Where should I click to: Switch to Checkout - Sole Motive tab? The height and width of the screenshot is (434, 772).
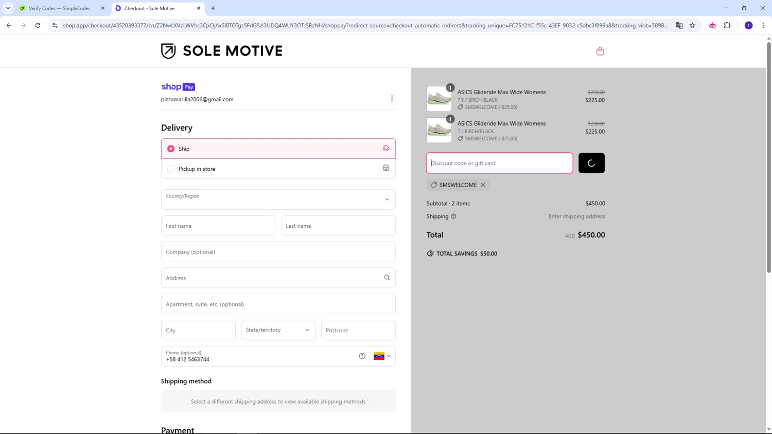tap(158, 8)
